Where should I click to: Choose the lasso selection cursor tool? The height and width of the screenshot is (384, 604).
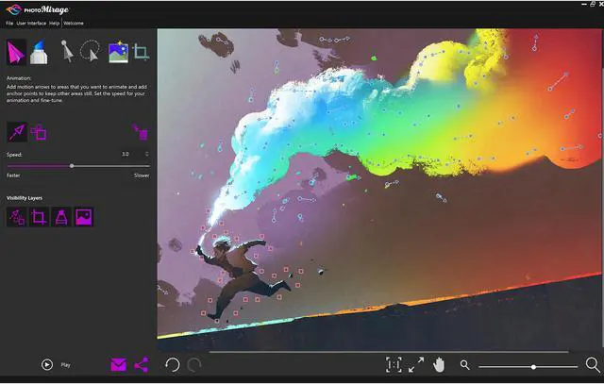pyautogui.click(x=91, y=51)
